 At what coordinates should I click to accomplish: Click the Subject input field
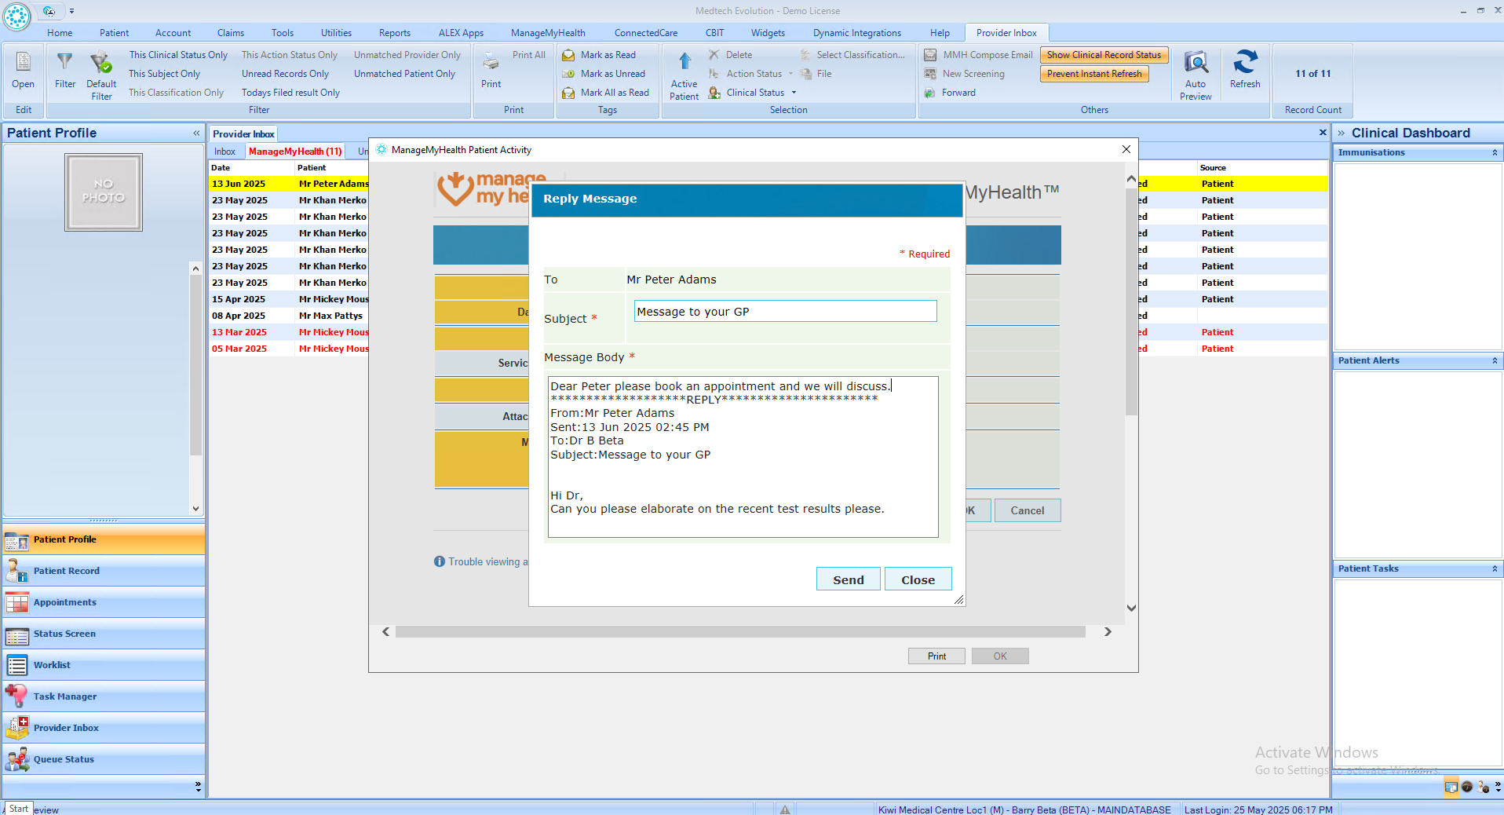coord(785,312)
